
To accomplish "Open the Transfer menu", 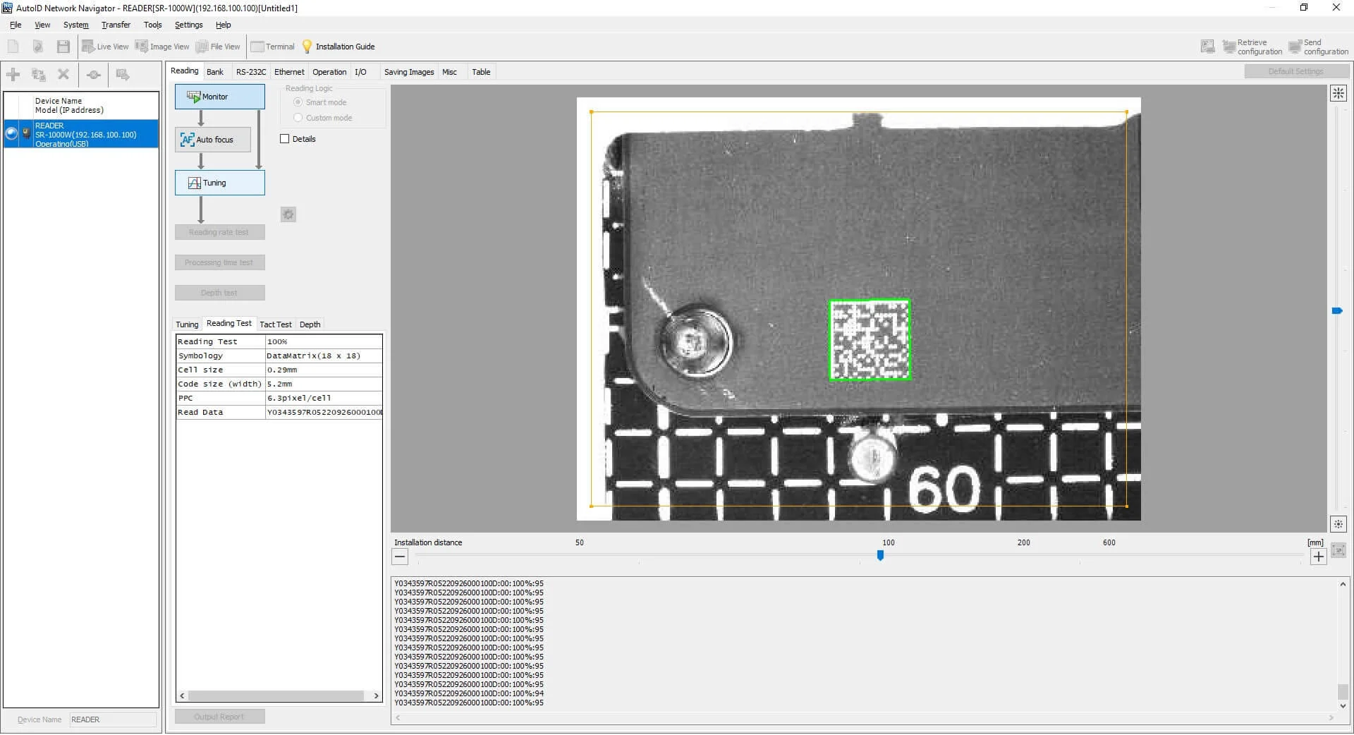I will click(x=116, y=25).
